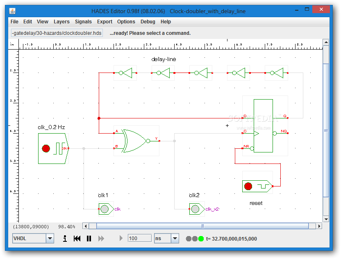Select the fifth inverter in delay-line
341x259 pixels.
(276, 73)
